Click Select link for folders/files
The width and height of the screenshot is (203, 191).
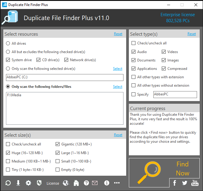pyautogui.click(x=117, y=87)
